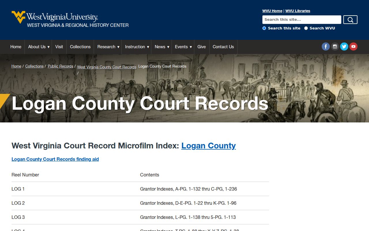Open the Contact Us navigation item

(x=223, y=47)
